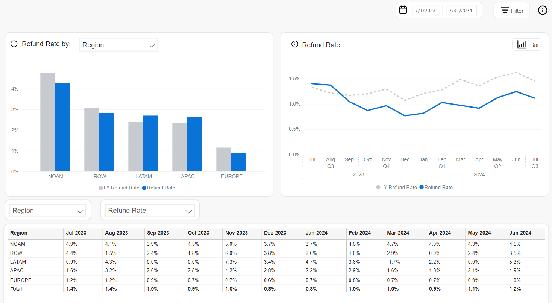Screen dimensions: 552x303
Task: Click the bar chart icon in Bar button
Action: (522, 45)
